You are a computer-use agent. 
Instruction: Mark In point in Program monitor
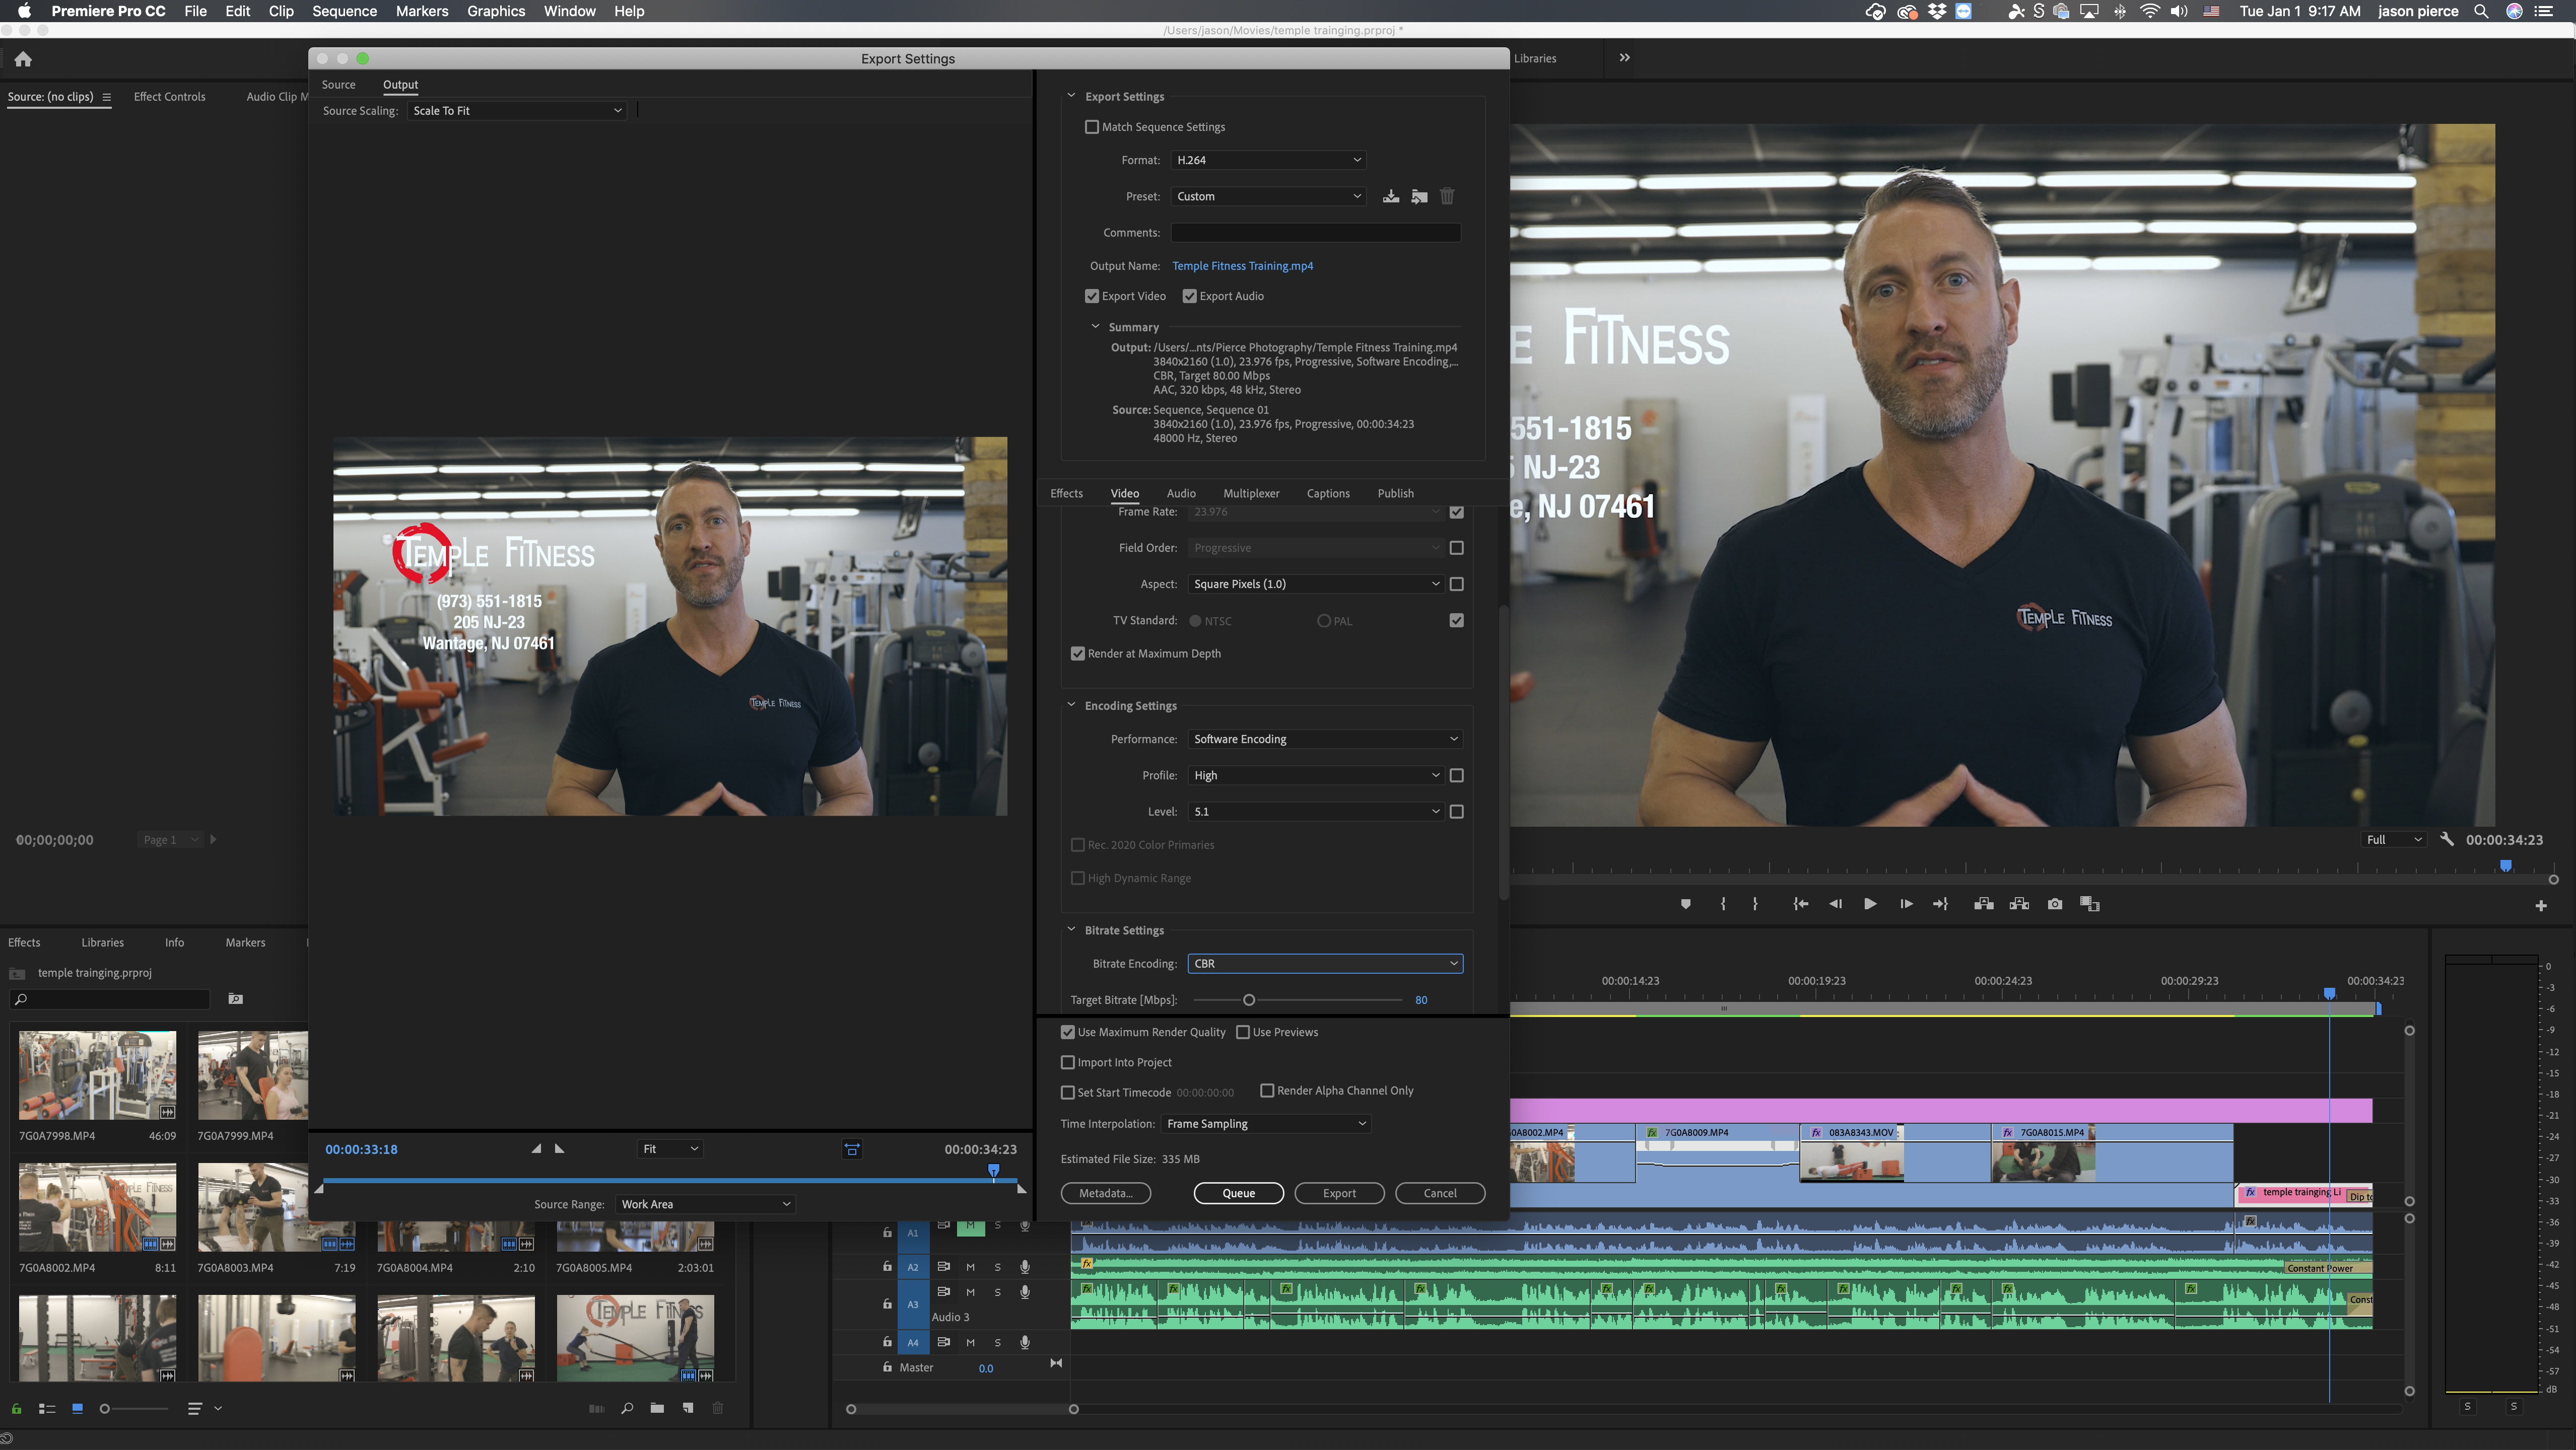pos(1723,903)
